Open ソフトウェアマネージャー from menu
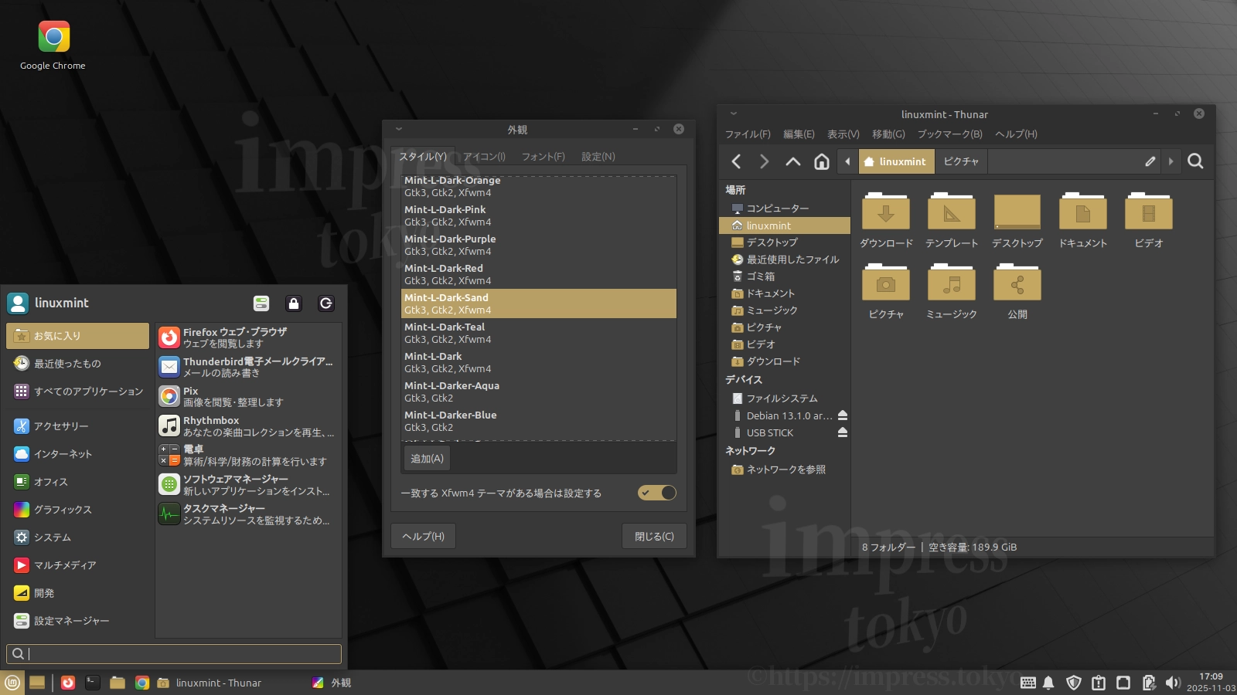Image resolution: width=1237 pixels, height=695 pixels. click(248, 484)
